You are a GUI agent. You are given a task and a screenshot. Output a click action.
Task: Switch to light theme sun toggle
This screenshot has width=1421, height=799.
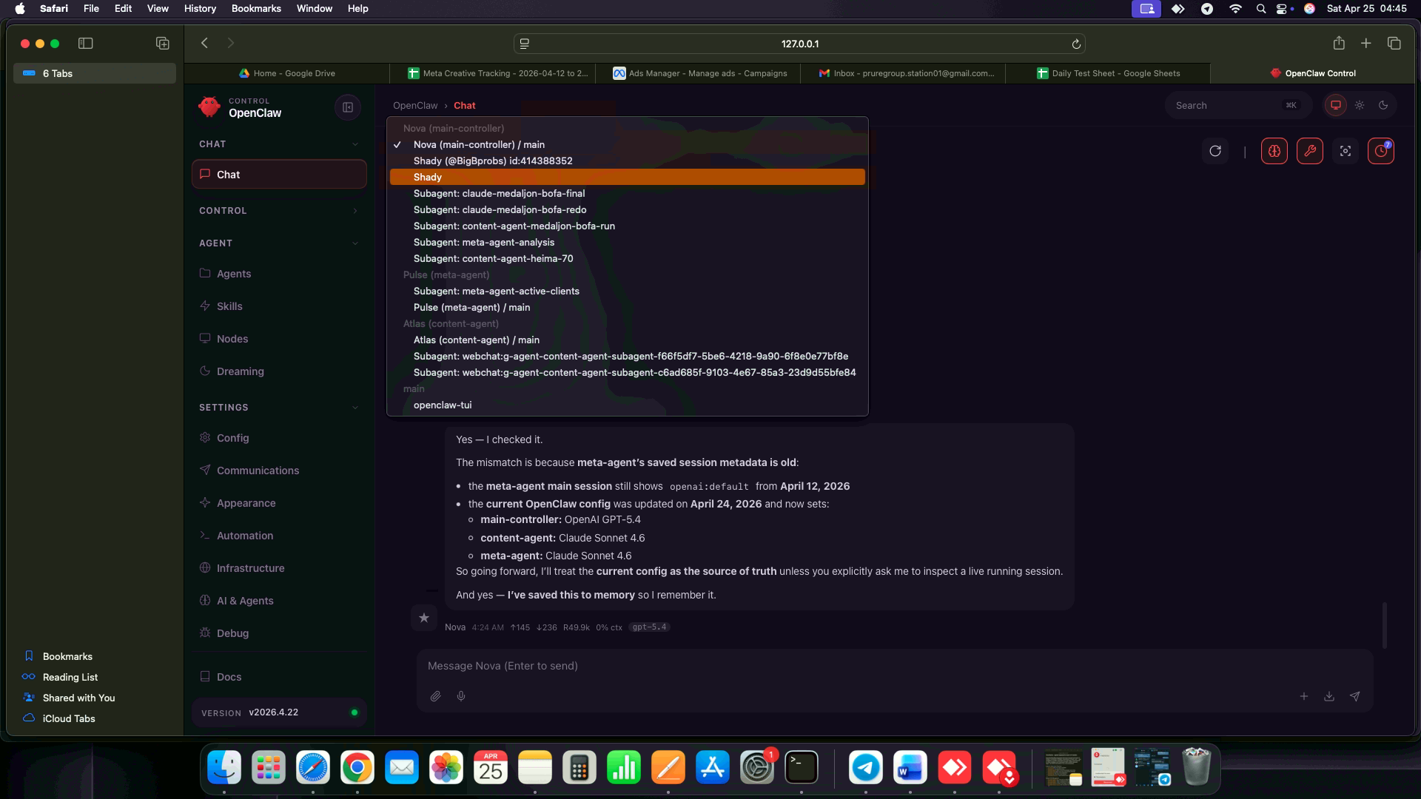(x=1360, y=105)
